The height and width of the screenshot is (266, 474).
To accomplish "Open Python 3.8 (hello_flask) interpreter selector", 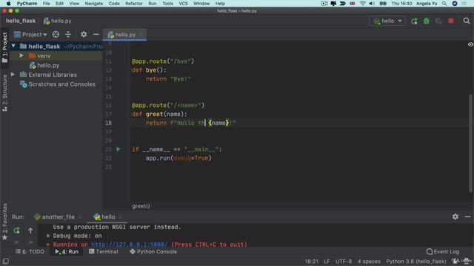I will pyautogui.click(x=416, y=261).
